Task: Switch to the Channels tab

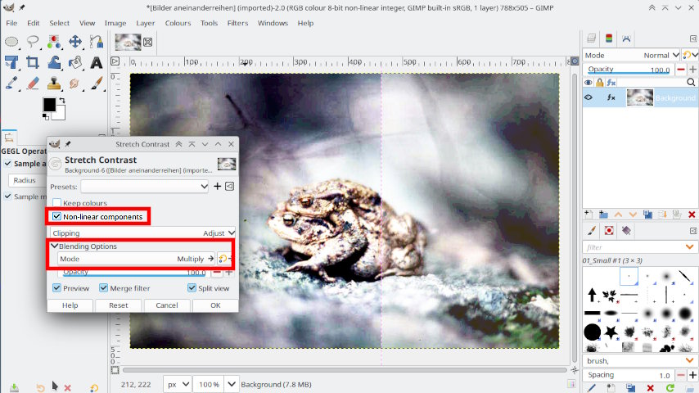Action: [x=609, y=38]
